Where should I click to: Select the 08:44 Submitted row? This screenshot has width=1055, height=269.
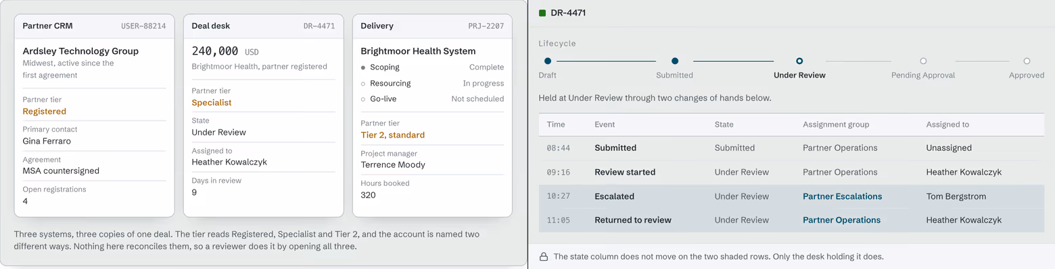[791, 148]
